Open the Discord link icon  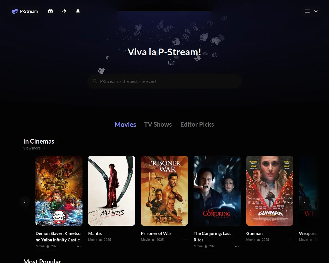(50, 11)
